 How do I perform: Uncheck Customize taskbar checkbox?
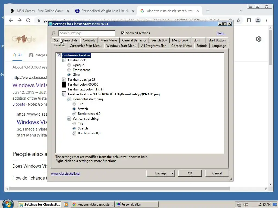(59, 55)
